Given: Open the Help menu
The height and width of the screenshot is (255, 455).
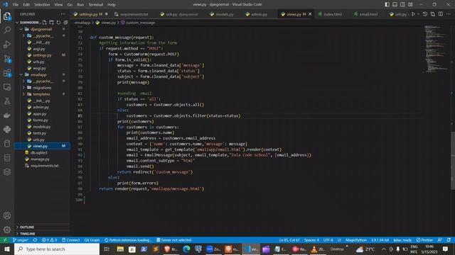Looking at the screenshot, I should (112, 5).
